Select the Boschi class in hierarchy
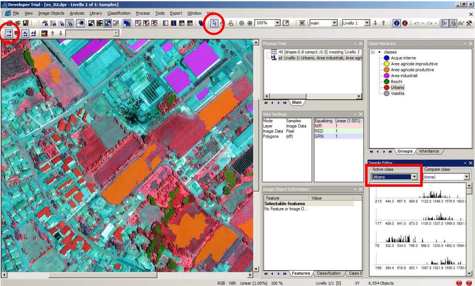Screen dimensions: 475x286 point(396,82)
